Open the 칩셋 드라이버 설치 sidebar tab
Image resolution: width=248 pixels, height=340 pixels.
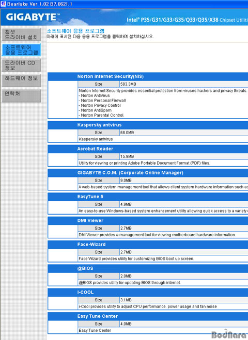pyautogui.click(x=21, y=35)
